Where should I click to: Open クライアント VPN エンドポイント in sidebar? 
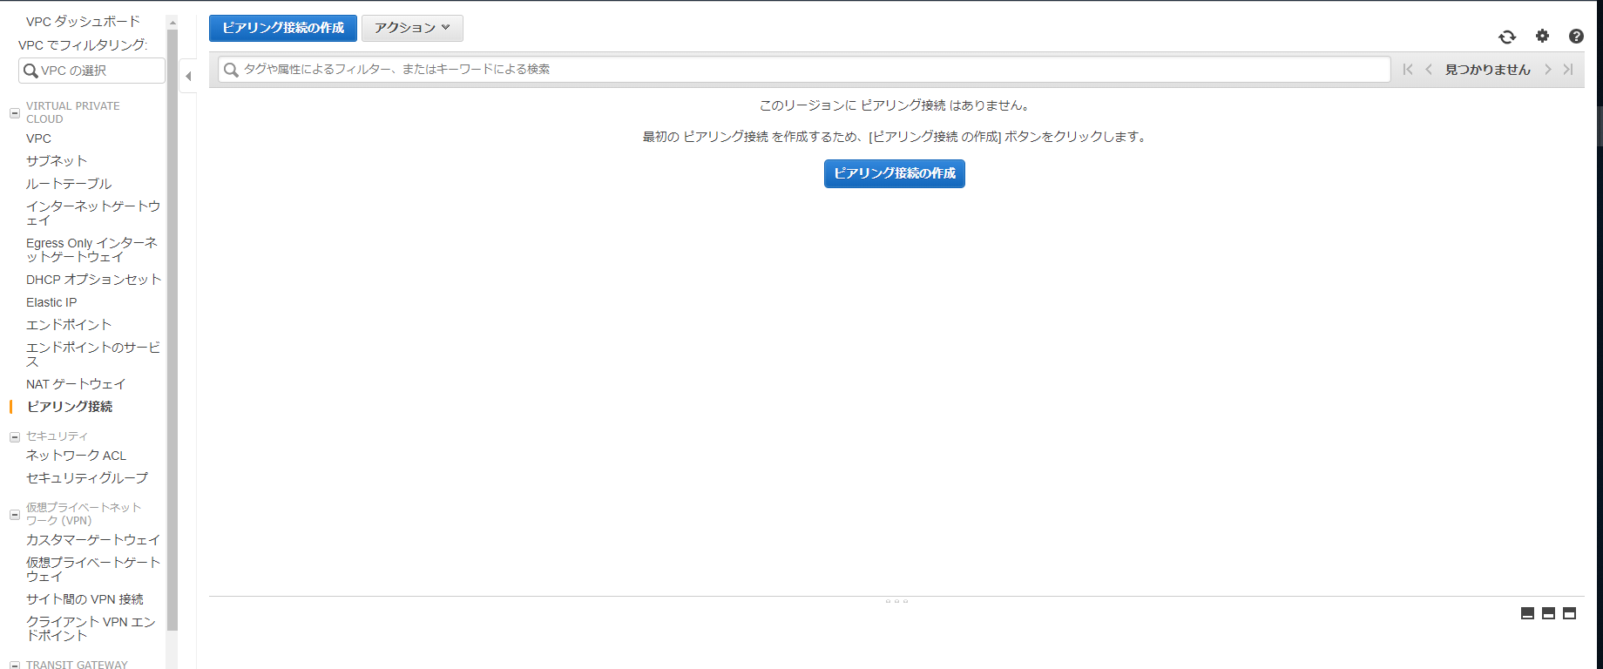pyautogui.click(x=91, y=629)
